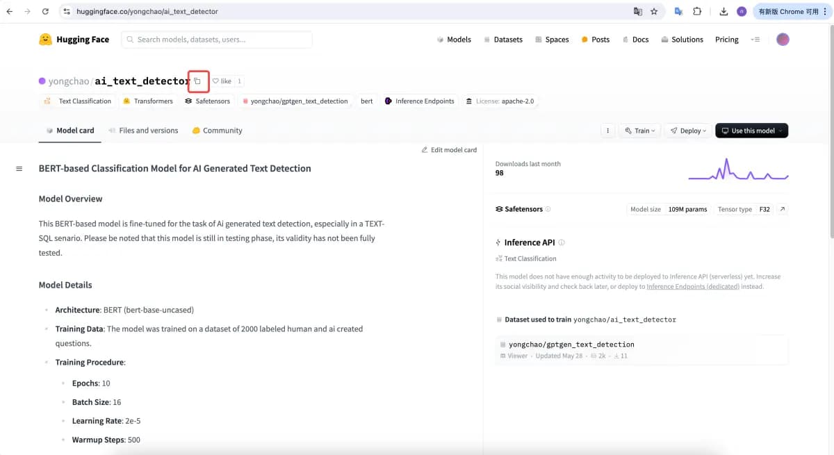Click info icon beside Inference API
This screenshot has height=455, width=834.
pyautogui.click(x=562, y=242)
